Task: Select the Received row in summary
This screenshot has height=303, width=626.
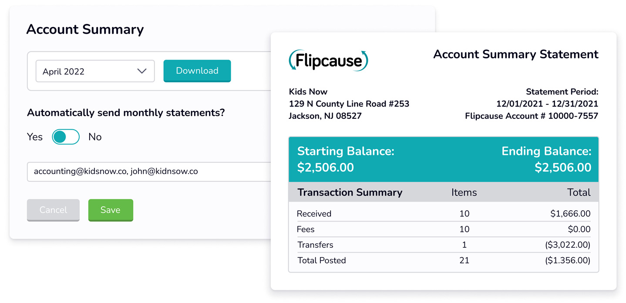Action: [444, 214]
